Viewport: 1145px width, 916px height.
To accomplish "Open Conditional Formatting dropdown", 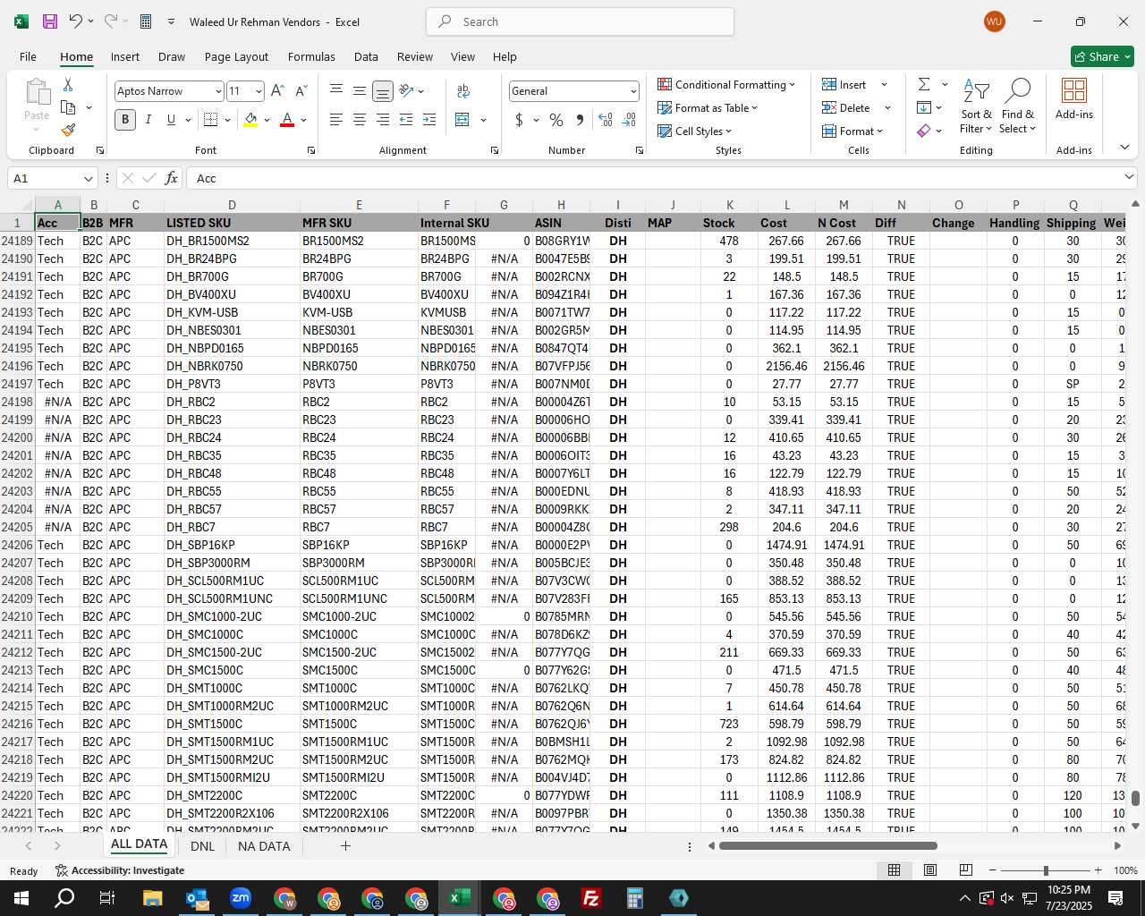I will pos(726,84).
